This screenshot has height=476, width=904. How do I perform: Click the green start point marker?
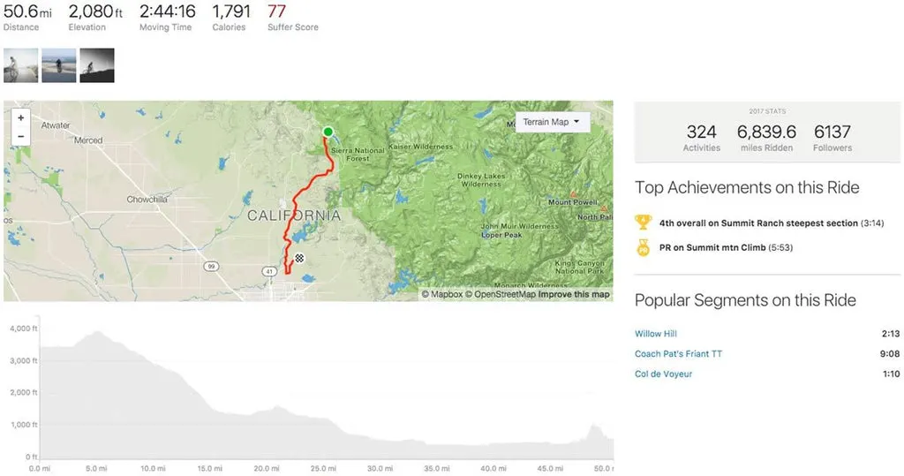[x=328, y=132]
